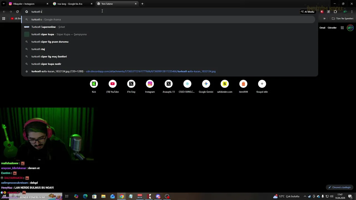Image resolution: width=356 pixels, height=200 pixels.
Task: Open the YouTube shortcut tile
Action: [113, 86]
